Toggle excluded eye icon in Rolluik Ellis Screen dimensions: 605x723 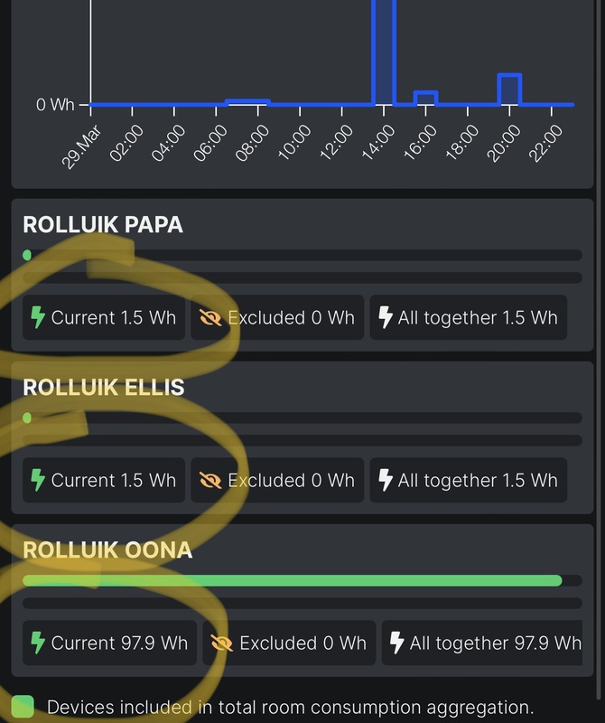click(211, 480)
